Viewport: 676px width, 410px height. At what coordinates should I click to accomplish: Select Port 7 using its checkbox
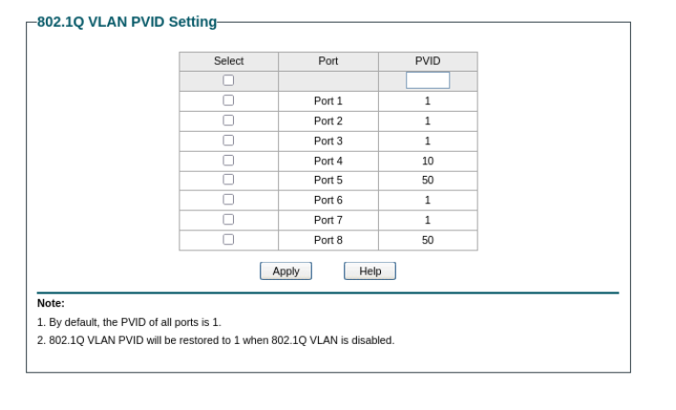pos(228,220)
